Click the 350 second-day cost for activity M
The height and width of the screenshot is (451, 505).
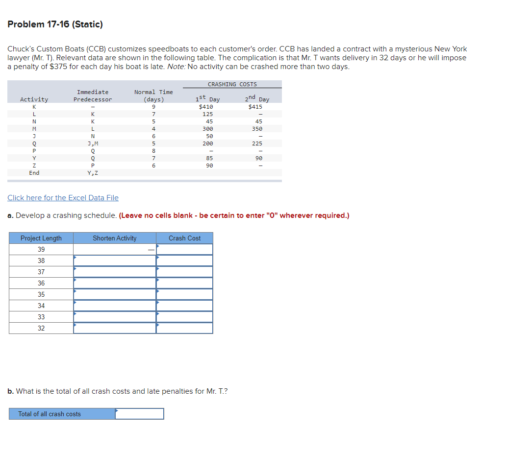(257, 129)
